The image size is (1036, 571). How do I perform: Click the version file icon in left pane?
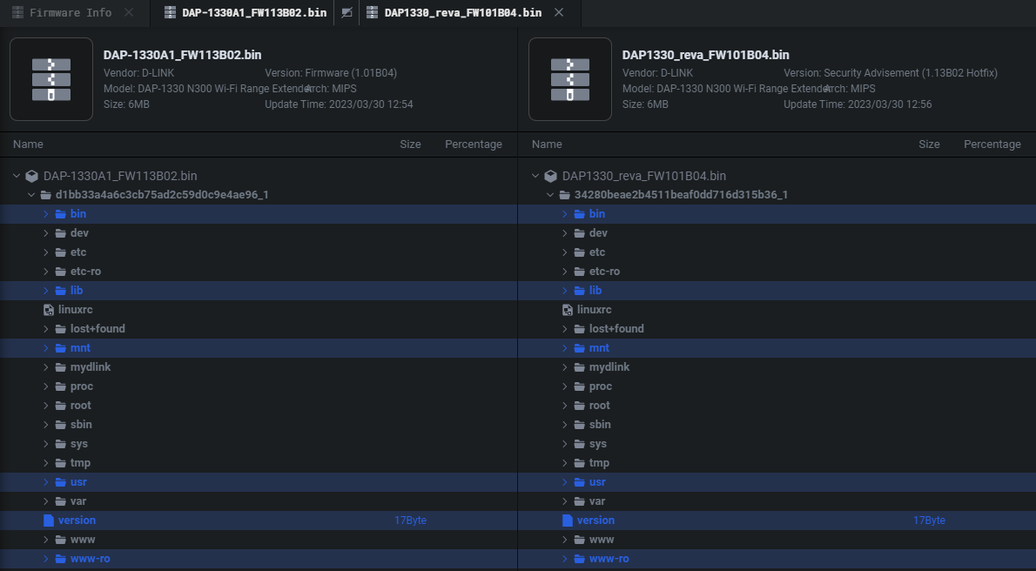48,521
